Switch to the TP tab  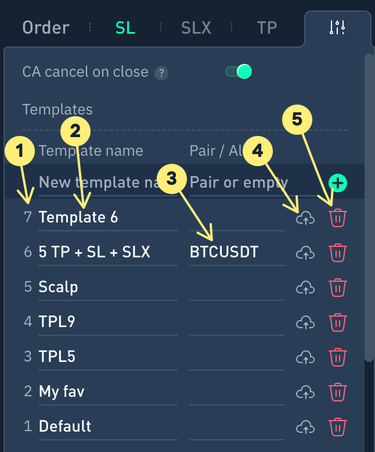click(x=267, y=27)
